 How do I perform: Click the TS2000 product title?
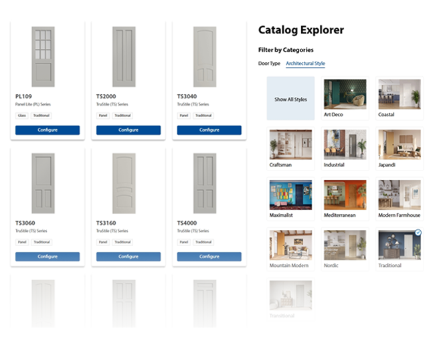[106, 96]
